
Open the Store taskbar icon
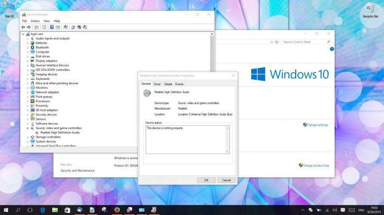tap(67, 210)
